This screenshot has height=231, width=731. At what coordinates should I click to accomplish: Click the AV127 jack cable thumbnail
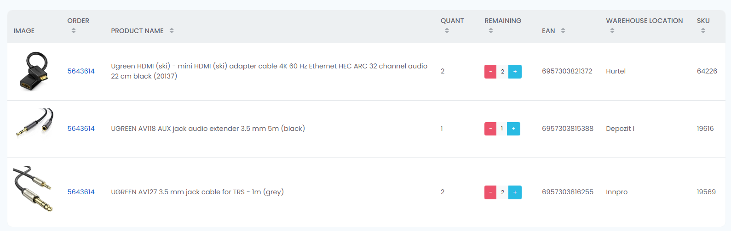[32, 188]
